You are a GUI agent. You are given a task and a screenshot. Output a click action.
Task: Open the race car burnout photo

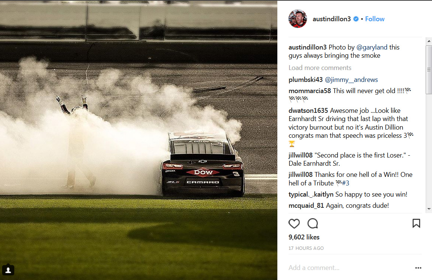tap(139, 140)
